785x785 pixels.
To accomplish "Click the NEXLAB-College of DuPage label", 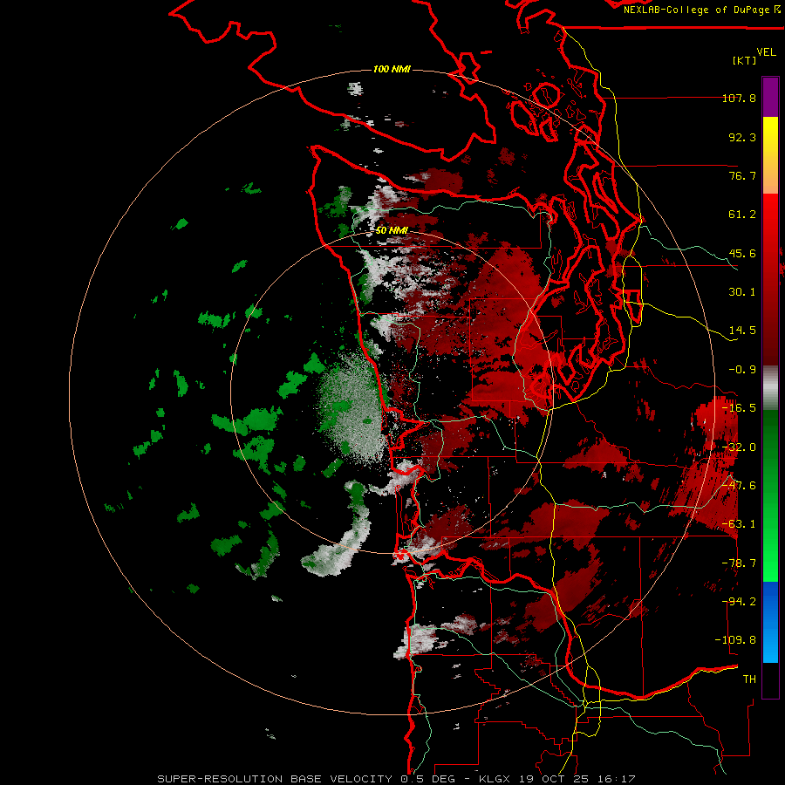I will [702, 10].
